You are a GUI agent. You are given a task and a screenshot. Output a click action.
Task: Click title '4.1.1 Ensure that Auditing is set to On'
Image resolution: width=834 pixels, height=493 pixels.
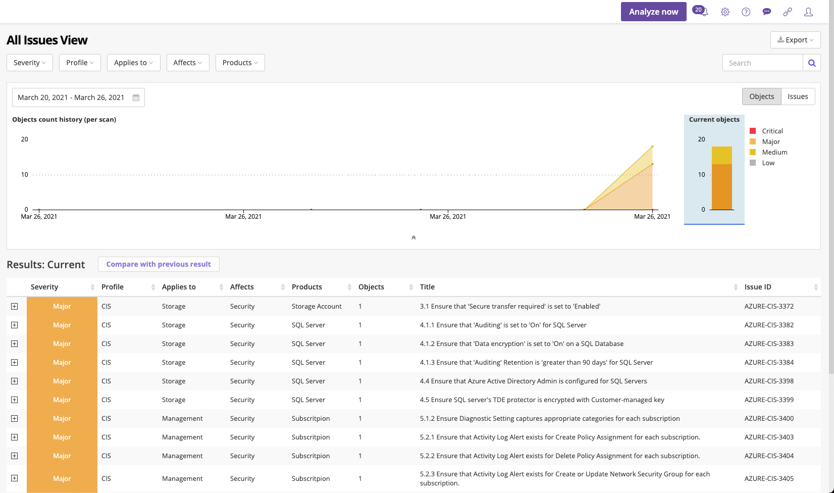pyautogui.click(x=503, y=325)
